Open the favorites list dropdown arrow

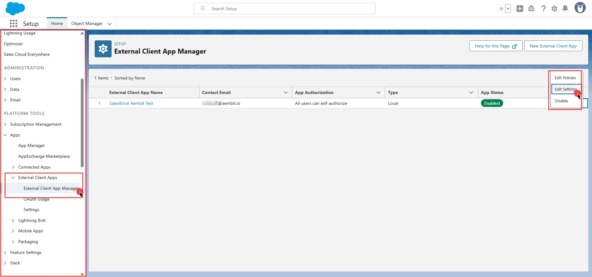coord(508,9)
